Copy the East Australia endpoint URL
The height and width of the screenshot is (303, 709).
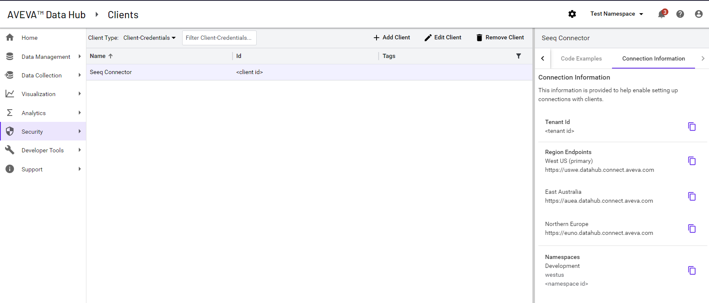pyautogui.click(x=692, y=196)
